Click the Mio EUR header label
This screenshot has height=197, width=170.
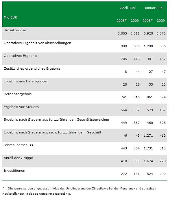tap(10, 17)
